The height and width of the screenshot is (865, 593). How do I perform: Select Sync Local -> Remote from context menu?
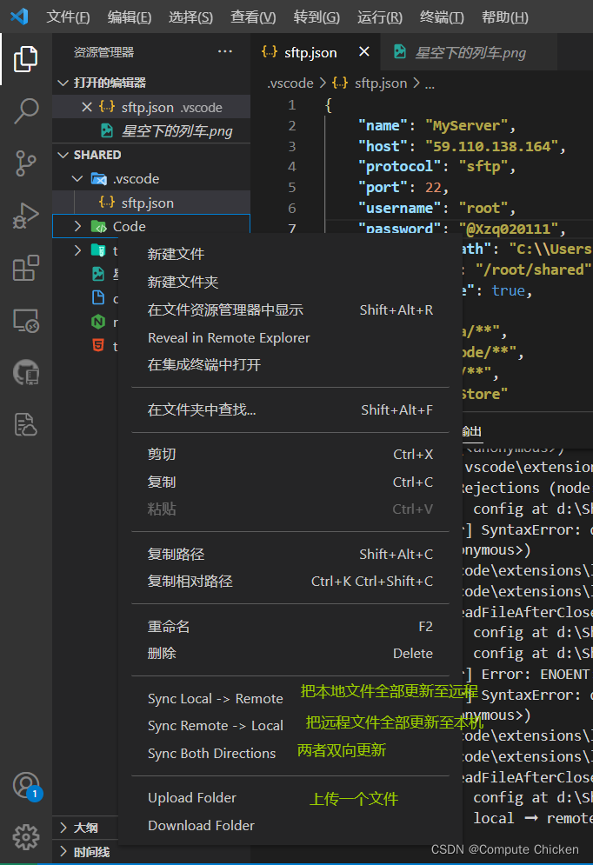click(x=215, y=699)
